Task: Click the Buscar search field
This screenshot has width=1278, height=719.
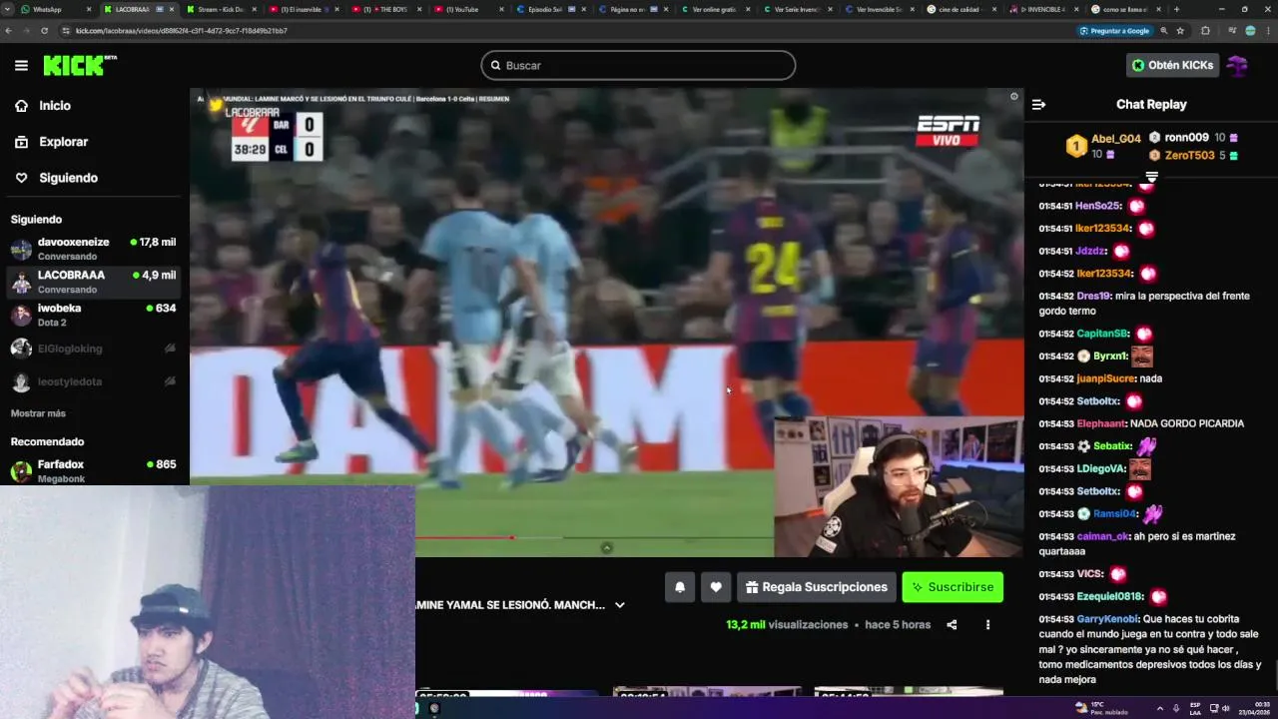Action: pyautogui.click(x=638, y=65)
